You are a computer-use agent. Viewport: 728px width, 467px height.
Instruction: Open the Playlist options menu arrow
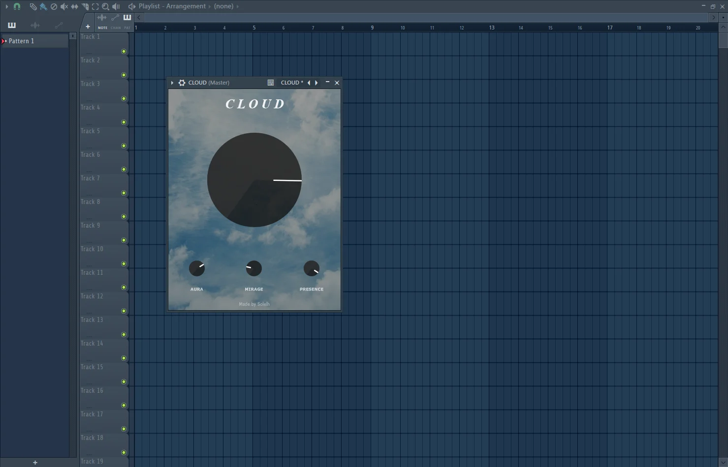6,6
